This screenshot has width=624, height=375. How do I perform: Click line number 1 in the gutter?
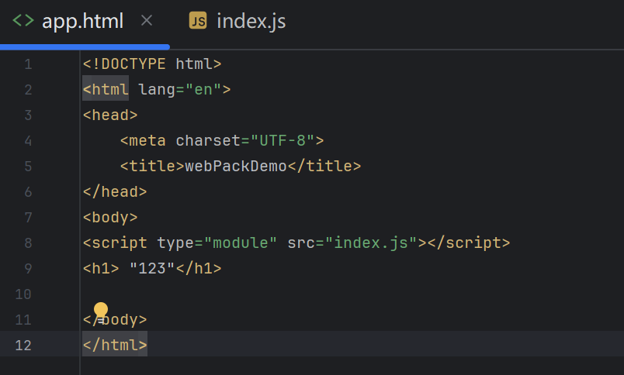28,64
